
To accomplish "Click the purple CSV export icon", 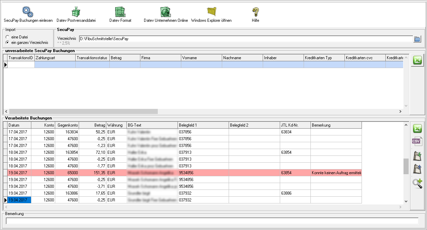I will (417, 142).
